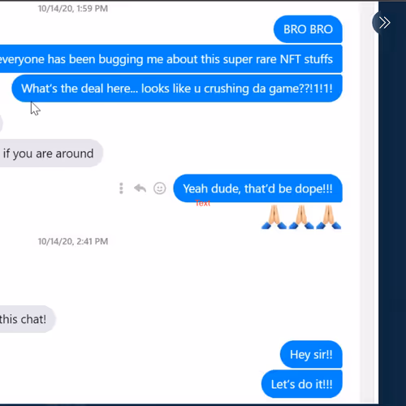Select the 'BRO BRO' message bubble
406x406 pixels.
(x=308, y=29)
